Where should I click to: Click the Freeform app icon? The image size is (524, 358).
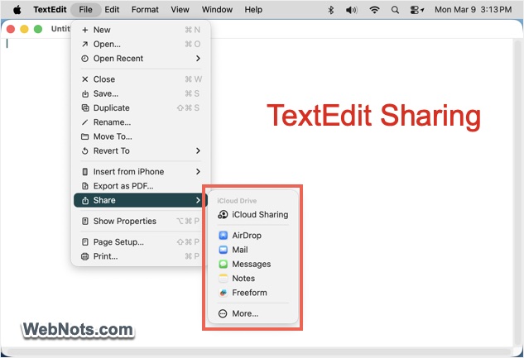[x=223, y=293]
